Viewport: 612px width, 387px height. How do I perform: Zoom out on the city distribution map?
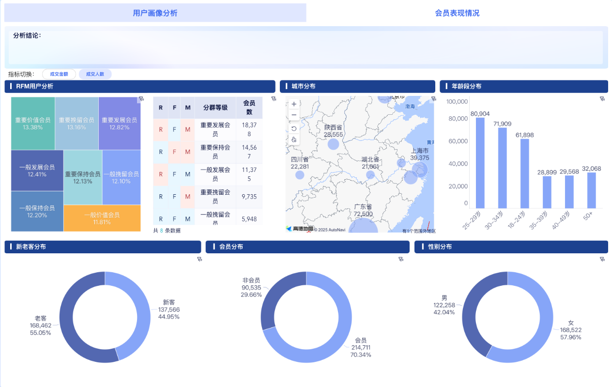coord(294,115)
